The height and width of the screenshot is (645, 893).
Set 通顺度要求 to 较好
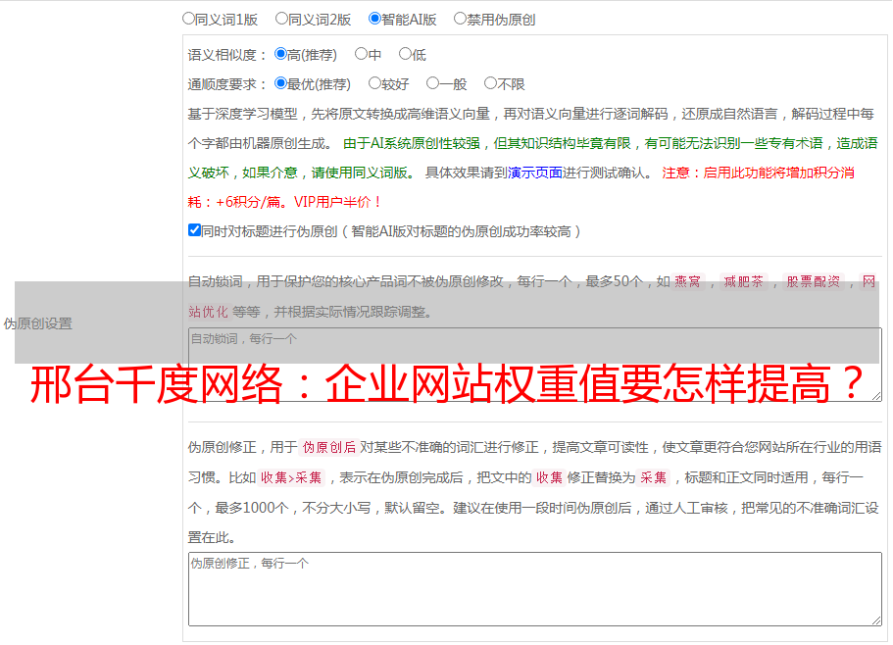click(374, 83)
